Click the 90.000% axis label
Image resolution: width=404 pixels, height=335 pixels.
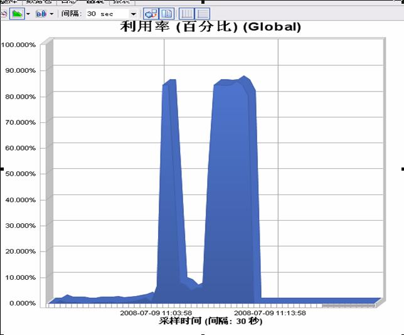pyautogui.click(x=20, y=71)
